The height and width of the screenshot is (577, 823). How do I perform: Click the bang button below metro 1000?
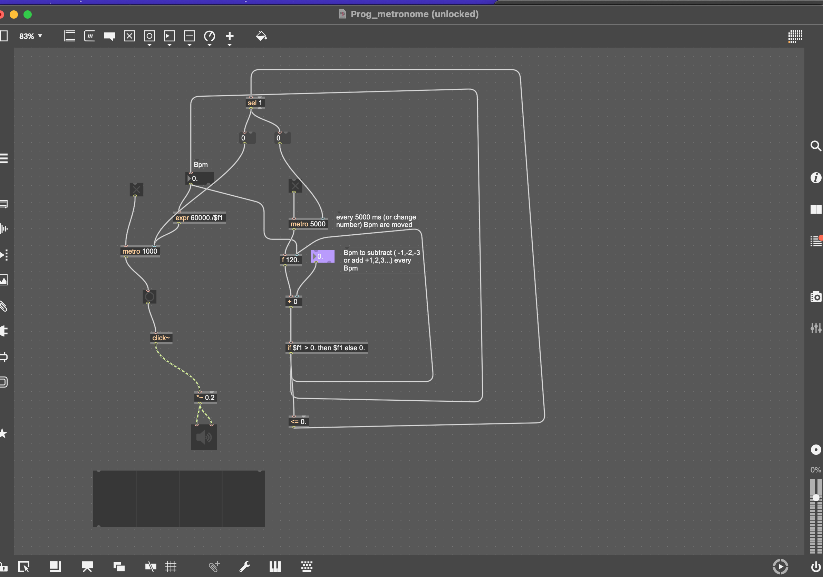click(149, 297)
